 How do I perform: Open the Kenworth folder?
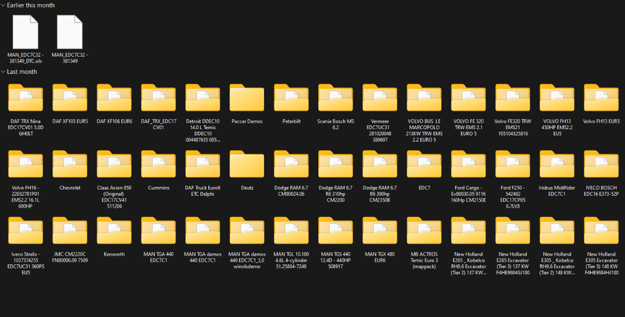pos(114,231)
